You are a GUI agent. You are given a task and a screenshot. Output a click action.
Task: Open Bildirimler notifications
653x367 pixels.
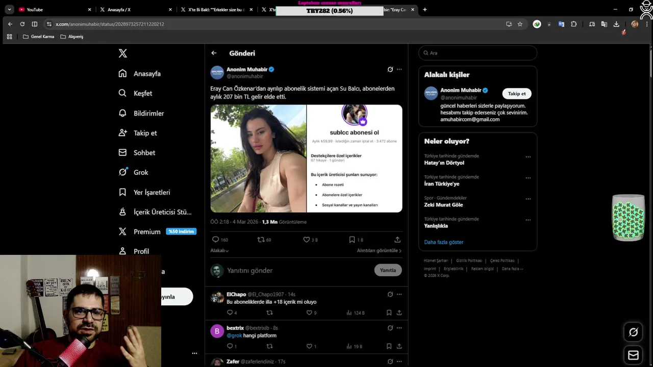[x=141, y=113]
